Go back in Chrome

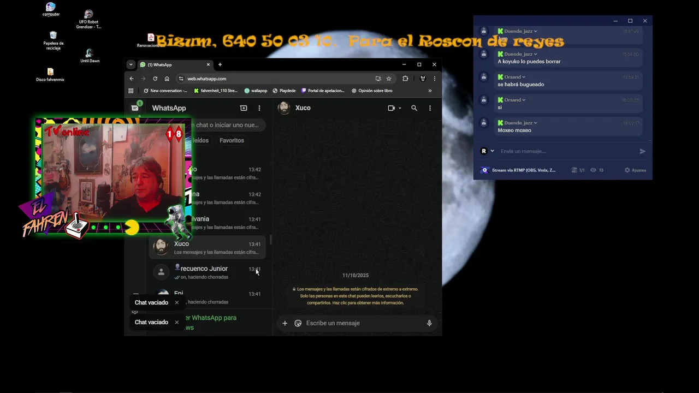coord(131,79)
